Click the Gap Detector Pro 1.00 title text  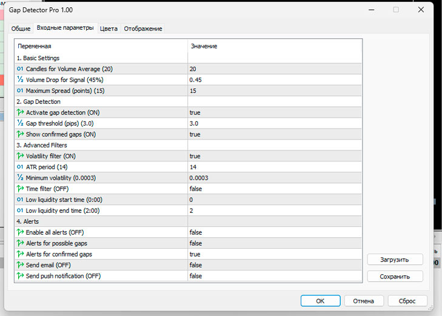pyautogui.click(x=41, y=10)
